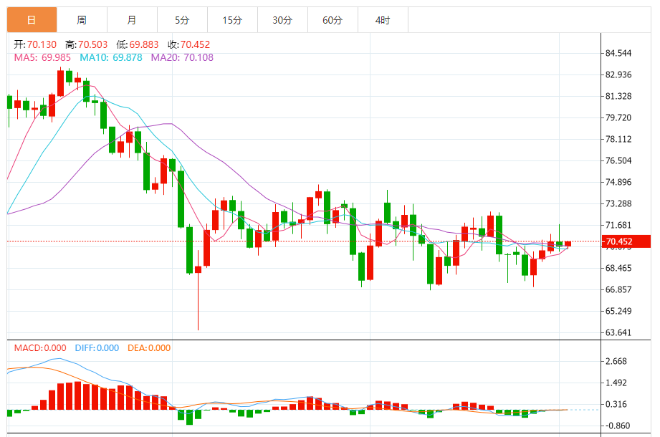Switch to the 周 weekly tab

pos(82,20)
